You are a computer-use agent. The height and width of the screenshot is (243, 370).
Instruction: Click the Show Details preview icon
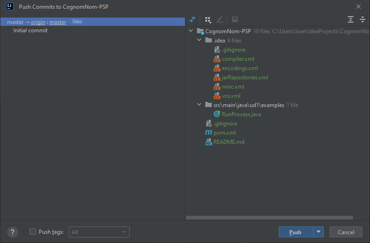click(235, 19)
